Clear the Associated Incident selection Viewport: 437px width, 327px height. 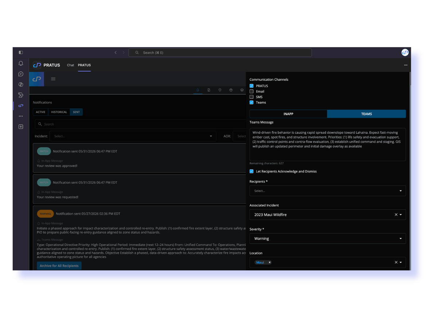[x=396, y=215]
